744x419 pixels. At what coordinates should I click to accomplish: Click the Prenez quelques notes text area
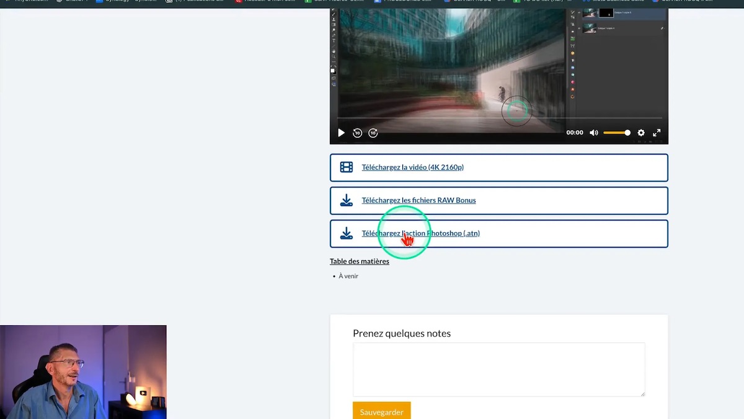499,369
